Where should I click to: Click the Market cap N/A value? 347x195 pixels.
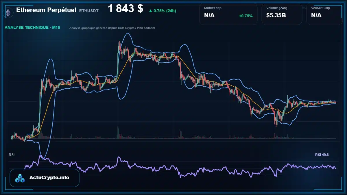pyautogui.click(x=209, y=16)
